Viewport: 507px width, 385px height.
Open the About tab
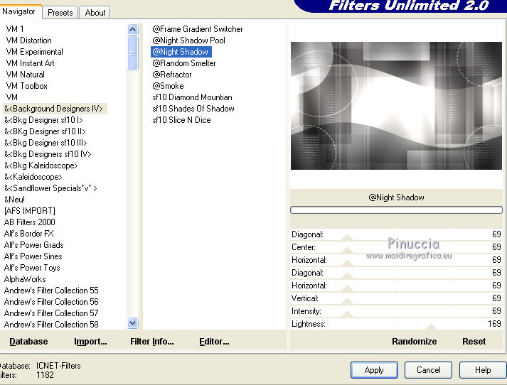click(95, 13)
